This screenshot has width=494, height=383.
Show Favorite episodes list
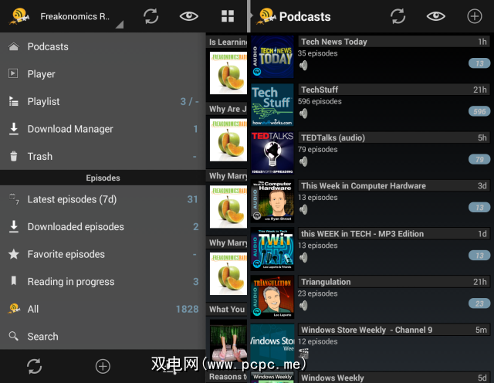tap(103, 254)
